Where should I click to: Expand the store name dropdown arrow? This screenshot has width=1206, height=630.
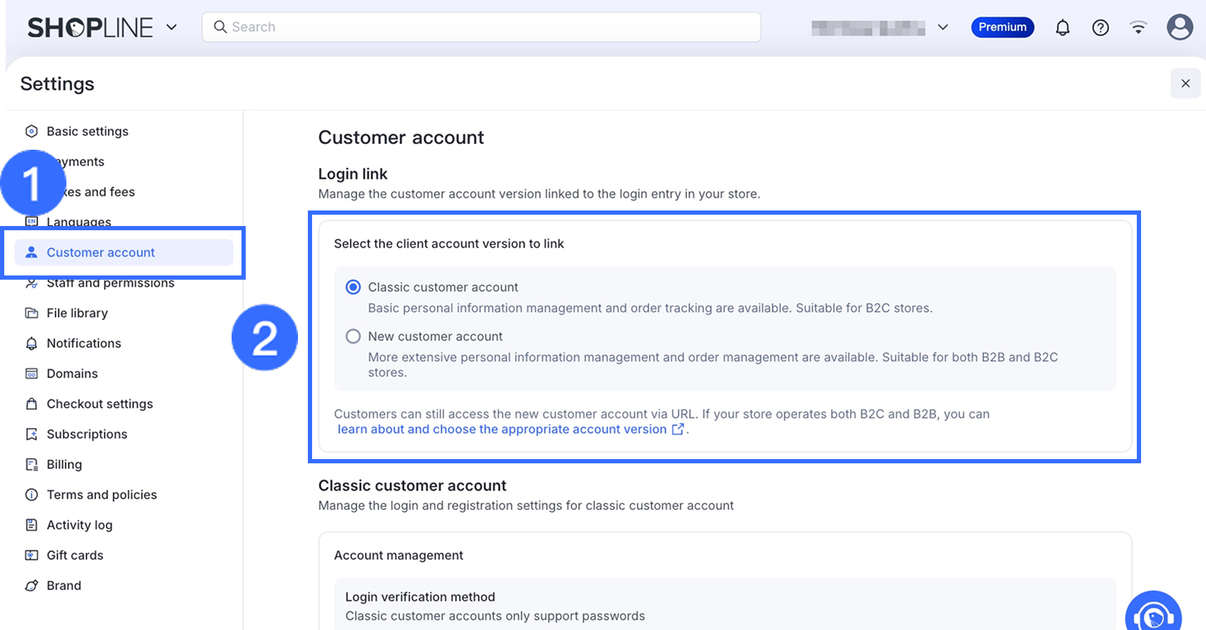click(x=943, y=28)
